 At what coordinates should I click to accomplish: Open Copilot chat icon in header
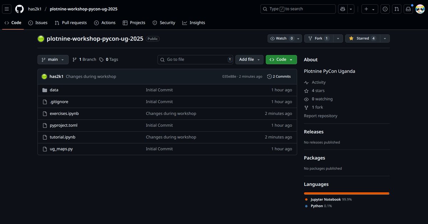[343, 9]
